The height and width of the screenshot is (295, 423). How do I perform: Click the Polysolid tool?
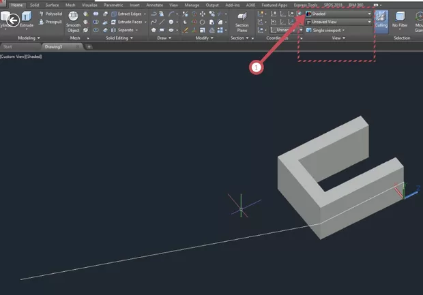[53, 13]
